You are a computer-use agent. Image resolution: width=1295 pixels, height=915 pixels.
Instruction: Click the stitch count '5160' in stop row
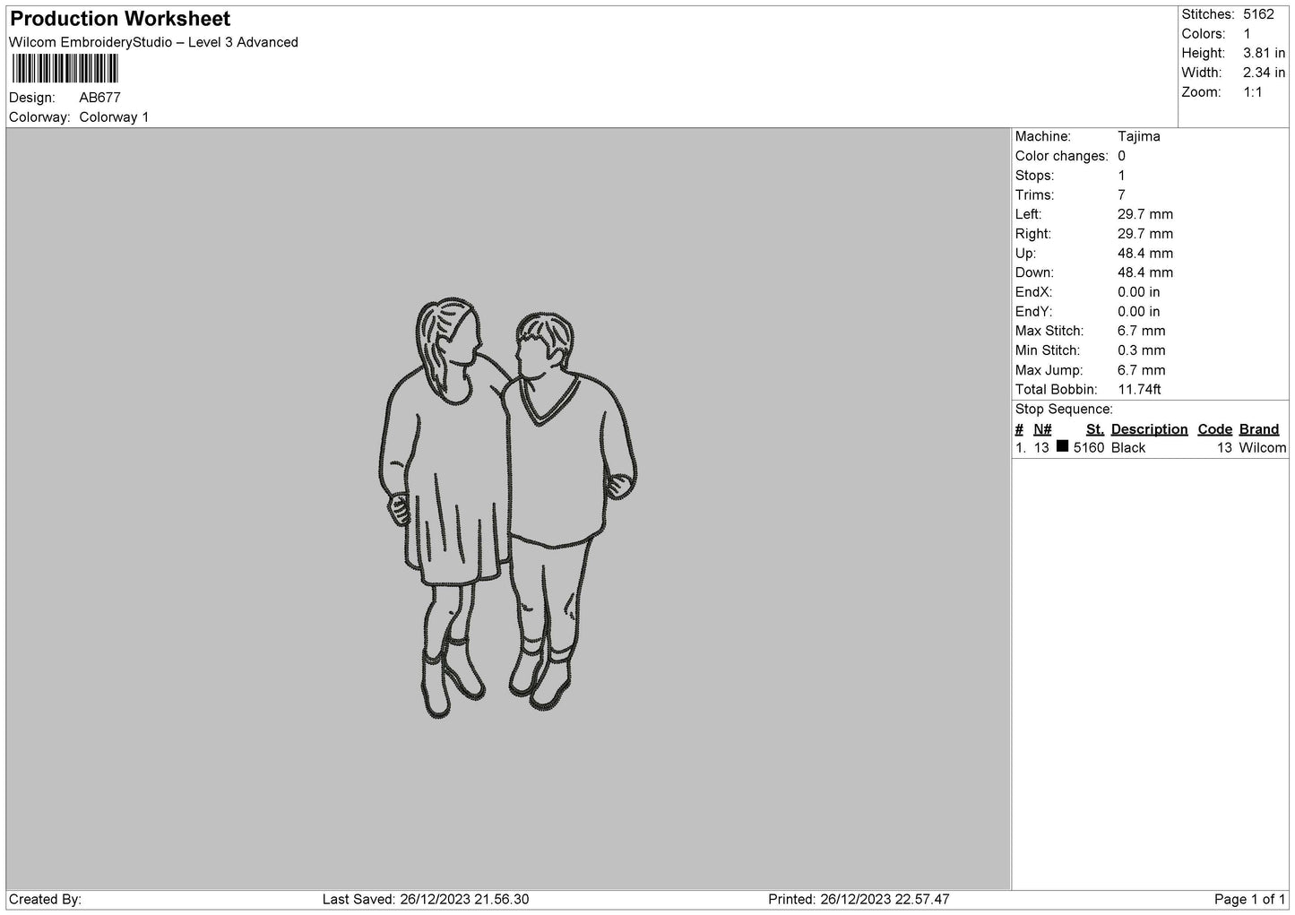click(1089, 448)
